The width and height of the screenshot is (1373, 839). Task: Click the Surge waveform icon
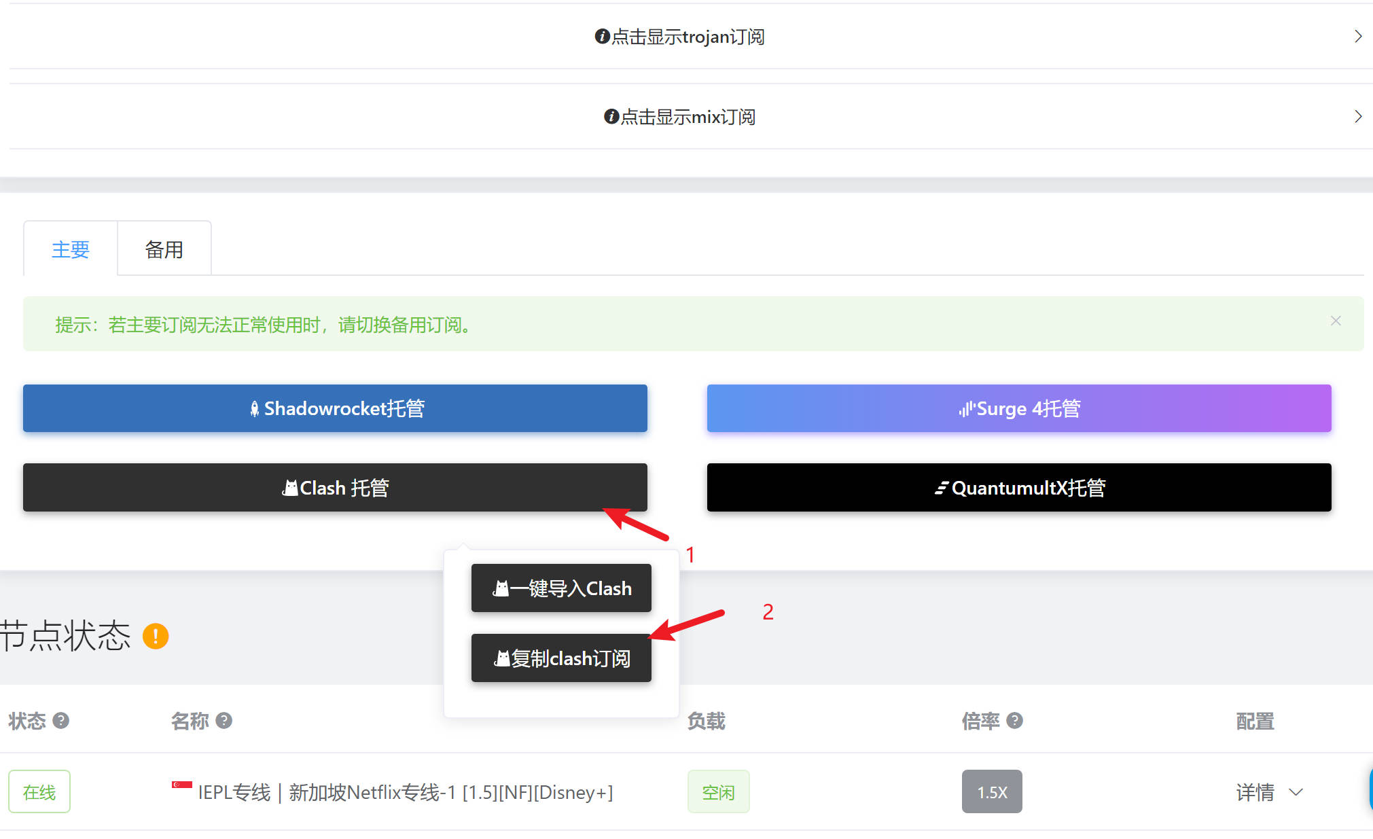tap(966, 409)
